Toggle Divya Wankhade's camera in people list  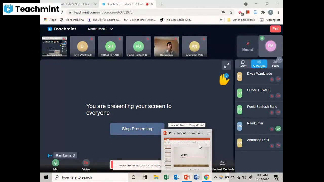point(278,79)
